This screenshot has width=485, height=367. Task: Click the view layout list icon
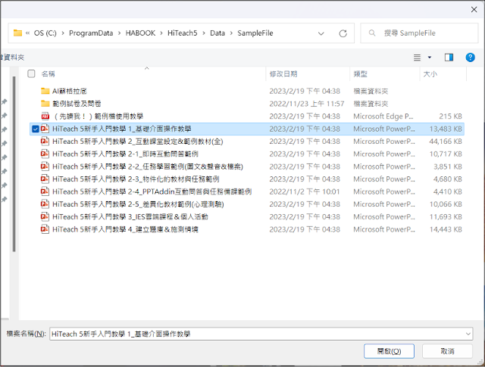(417, 58)
